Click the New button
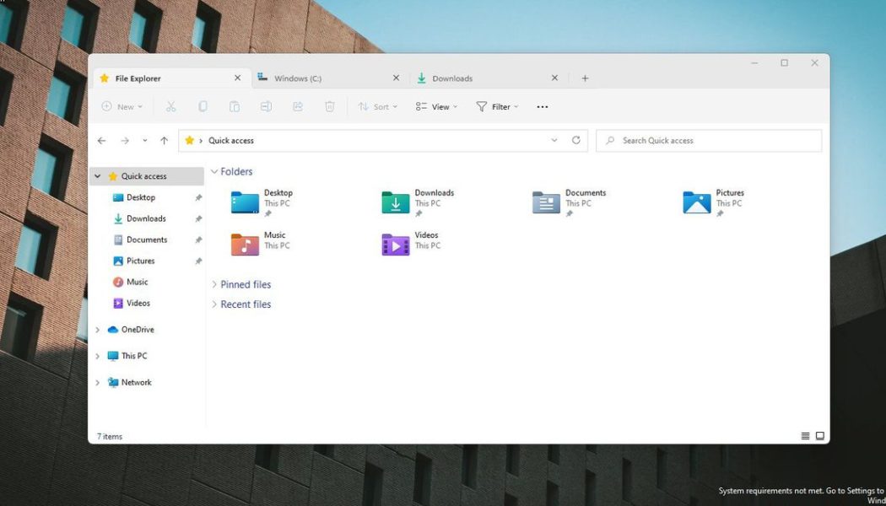 [122, 106]
